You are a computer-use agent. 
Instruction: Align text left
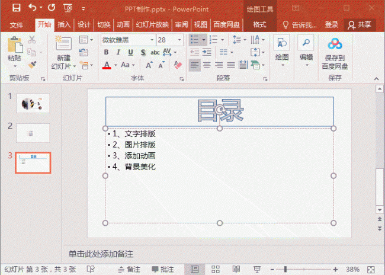195,65
